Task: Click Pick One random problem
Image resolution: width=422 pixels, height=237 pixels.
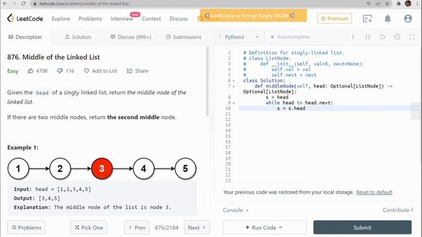Action: click(x=88, y=228)
